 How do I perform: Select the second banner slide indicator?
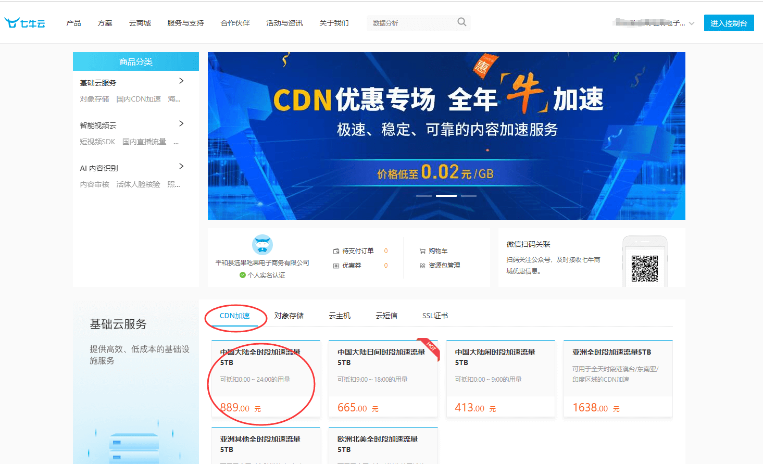click(446, 196)
